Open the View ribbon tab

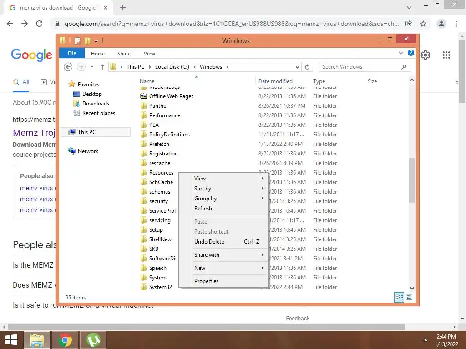coord(149,54)
